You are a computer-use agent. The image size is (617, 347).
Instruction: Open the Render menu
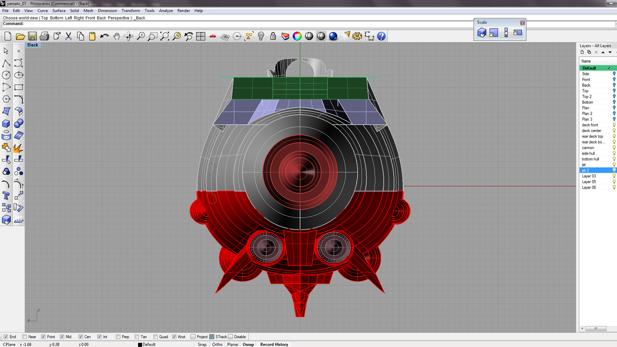[183, 11]
